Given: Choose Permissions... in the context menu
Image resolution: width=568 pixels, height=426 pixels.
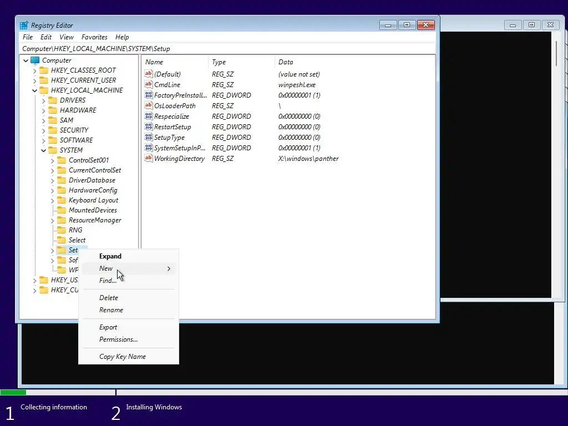Looking at the screenshot, I should tap(129, 339).
